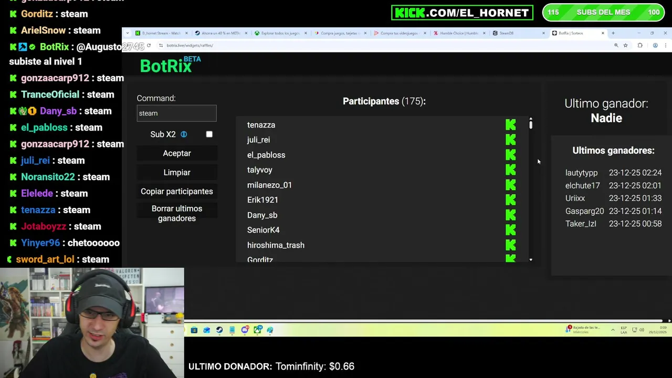This screenshot has width=672, height=378.
Task: Switch to the Ahorra un 40% tab
Action: click(x=220, y=33)
